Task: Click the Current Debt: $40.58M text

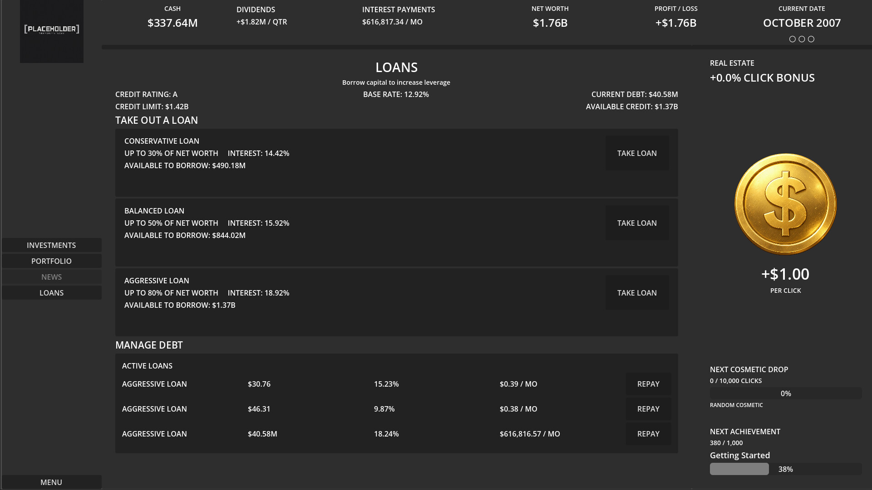Action: pyautogui.click(x=635, y=94)
